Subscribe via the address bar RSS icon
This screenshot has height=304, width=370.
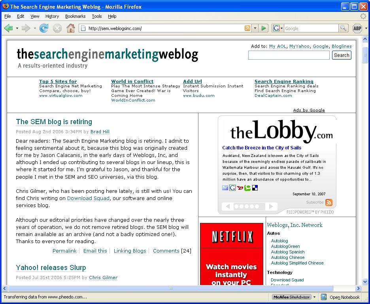(x=247, y=28)
